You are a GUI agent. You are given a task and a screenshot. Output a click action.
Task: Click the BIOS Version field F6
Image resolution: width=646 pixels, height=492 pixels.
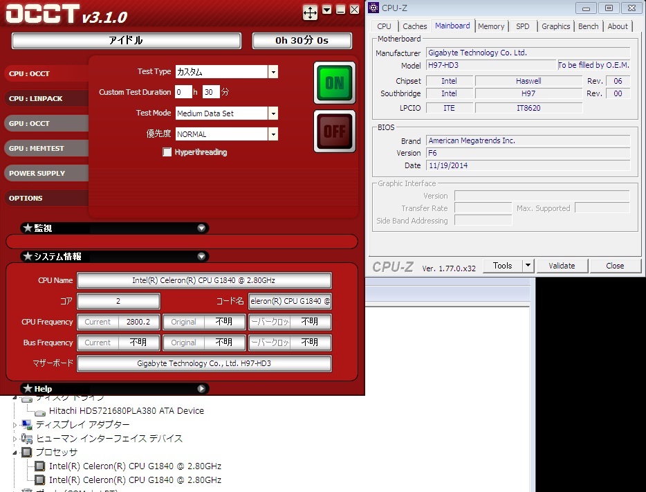(x=528, y=153)
